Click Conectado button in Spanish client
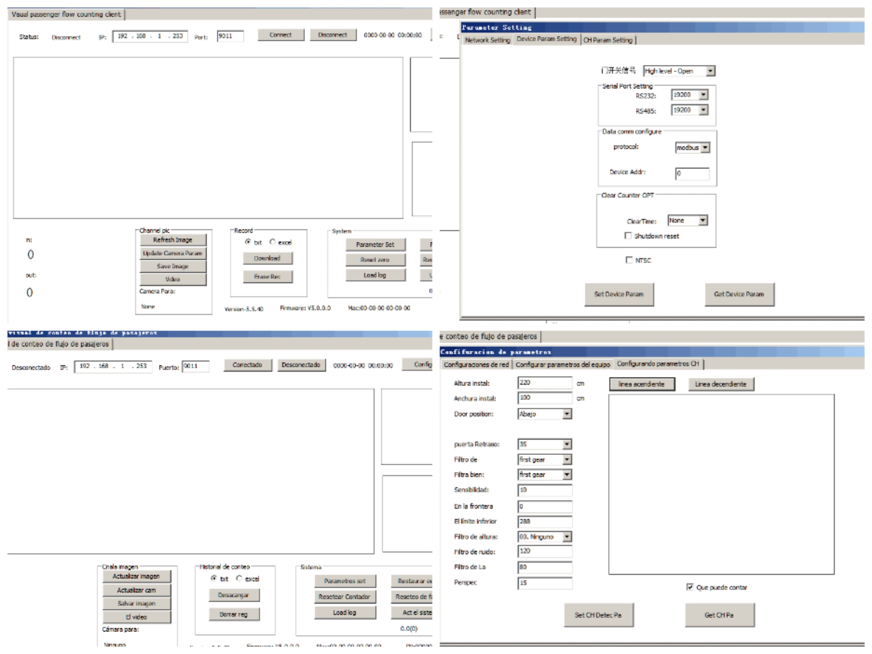 click(x=247, y=365)
